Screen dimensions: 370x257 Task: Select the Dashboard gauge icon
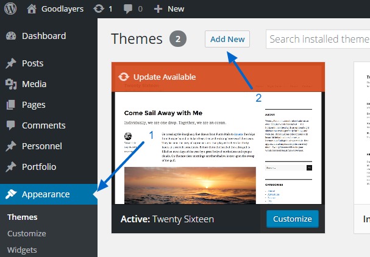pyautogui.click(x=11, y=36)
